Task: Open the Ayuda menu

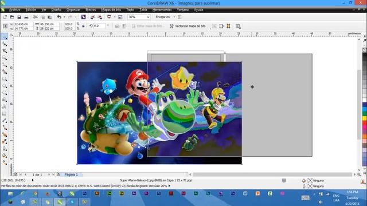Action: (x=198, y=10)
